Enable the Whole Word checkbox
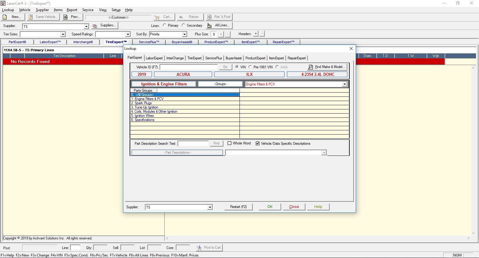 (230, 143)
